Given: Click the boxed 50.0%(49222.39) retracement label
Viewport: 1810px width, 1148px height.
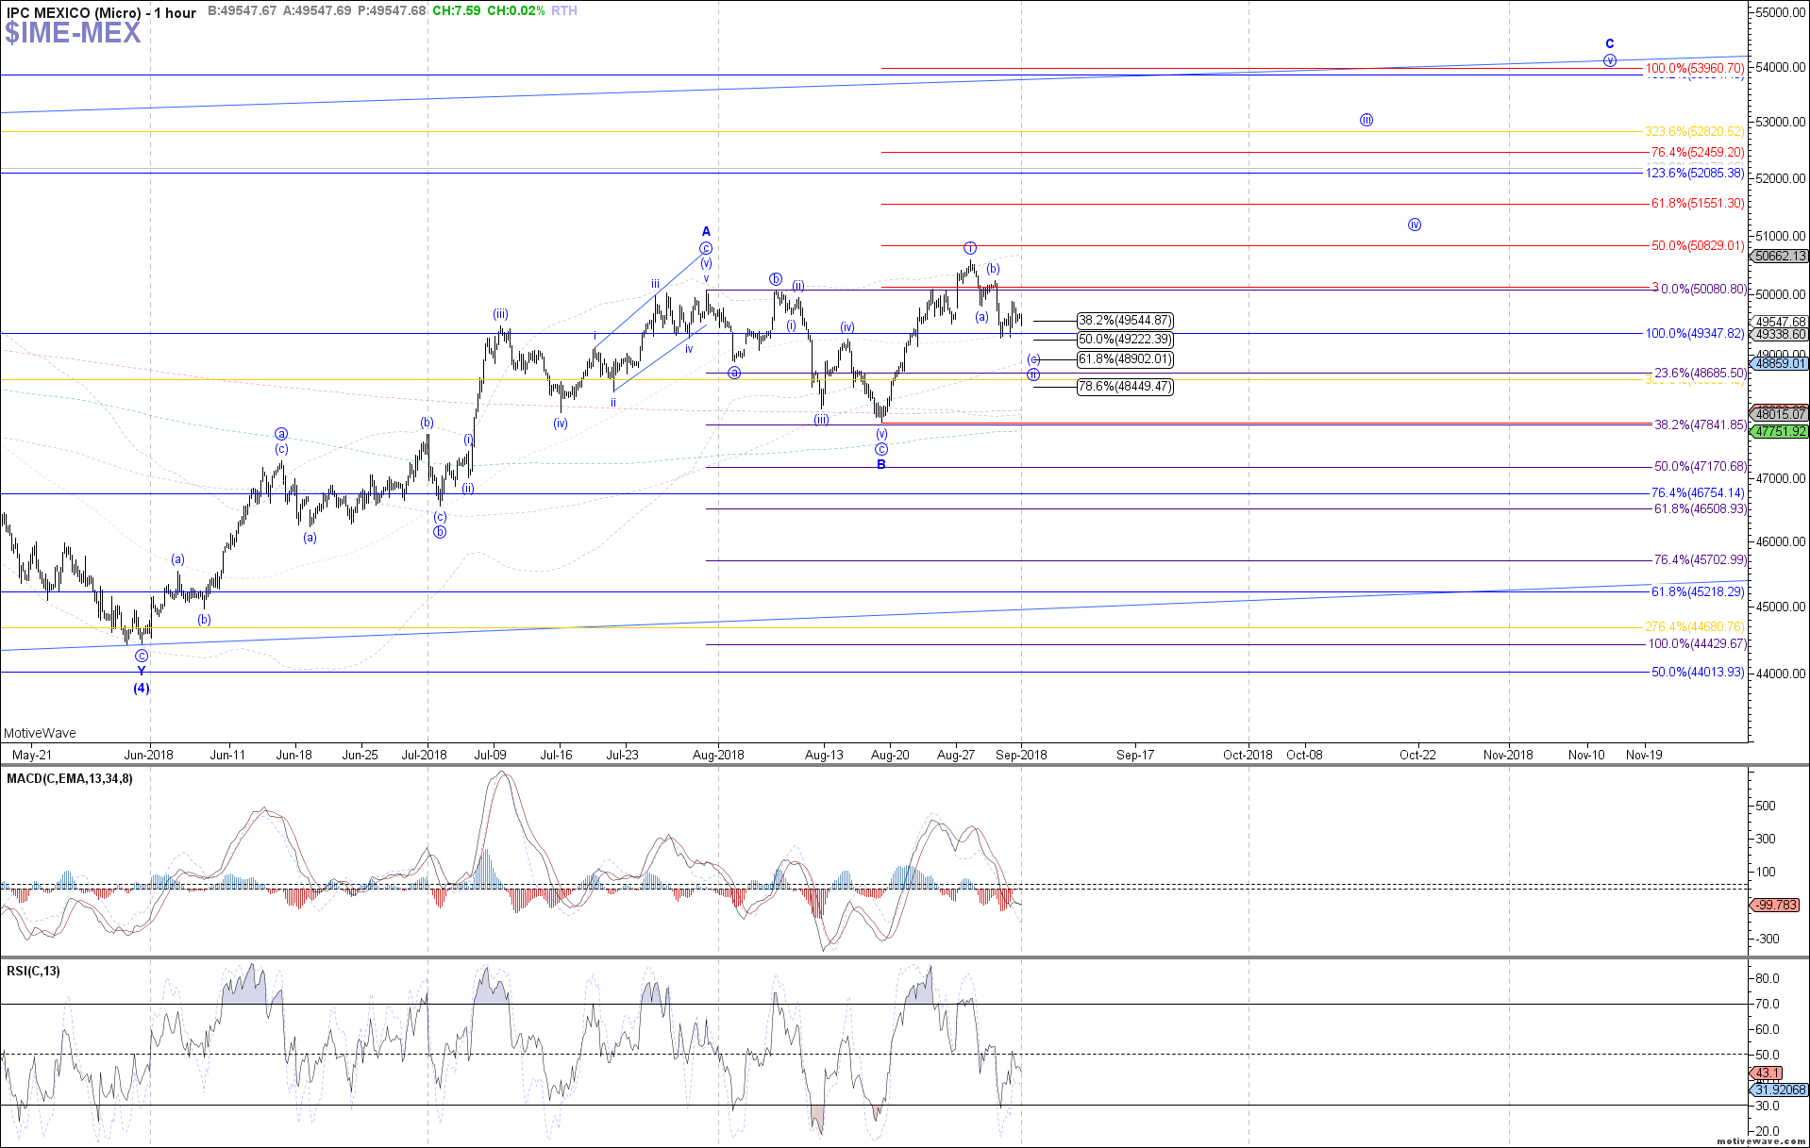Looking at the screenshot, I should tap(1125, 340).
